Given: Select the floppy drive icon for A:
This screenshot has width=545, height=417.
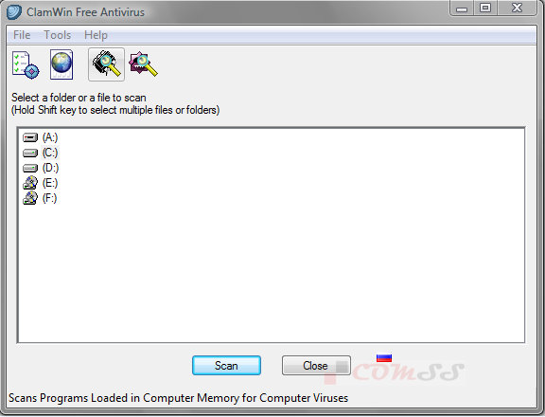Looking at the screenshot, I should click(30, 137).
